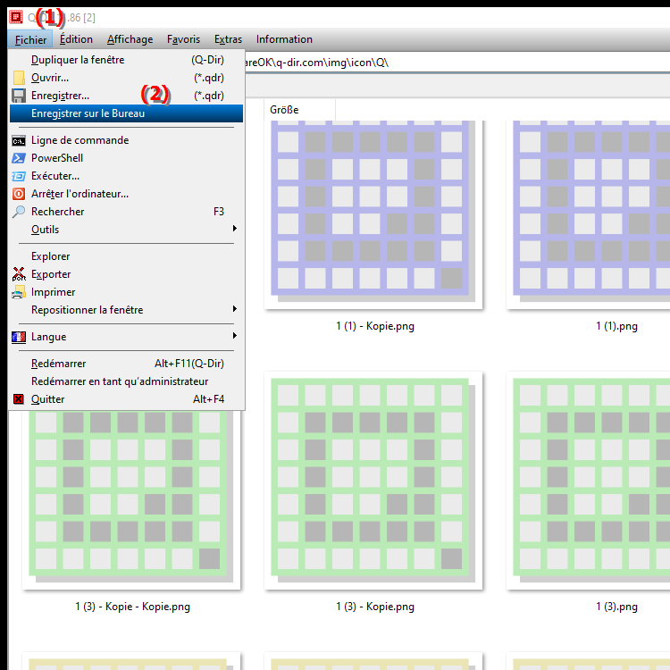Open the Édition menu

pos(76,39)
